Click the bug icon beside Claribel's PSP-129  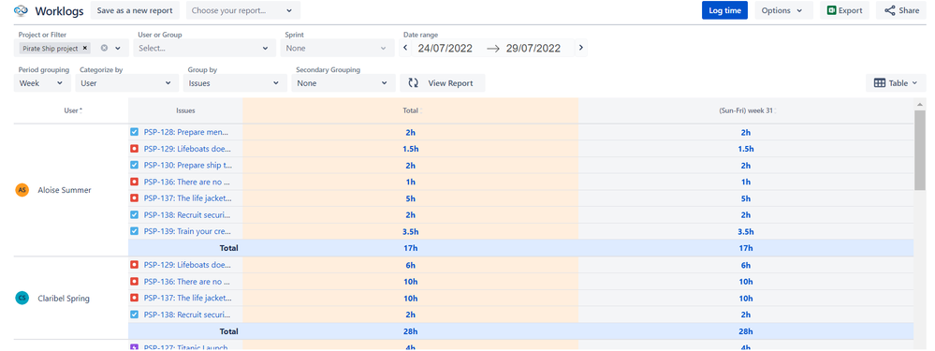coord(134,265)
